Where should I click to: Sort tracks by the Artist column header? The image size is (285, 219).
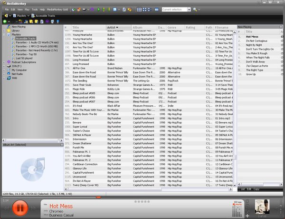point(118,28)
